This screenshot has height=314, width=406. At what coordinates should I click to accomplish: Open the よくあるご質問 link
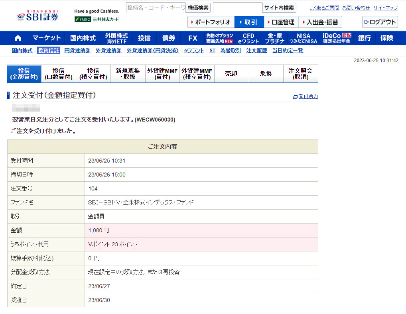(x=324, y=8)
